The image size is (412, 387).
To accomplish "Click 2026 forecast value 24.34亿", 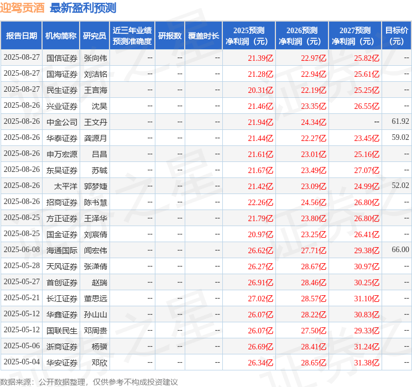I will [x=314, y=122].
